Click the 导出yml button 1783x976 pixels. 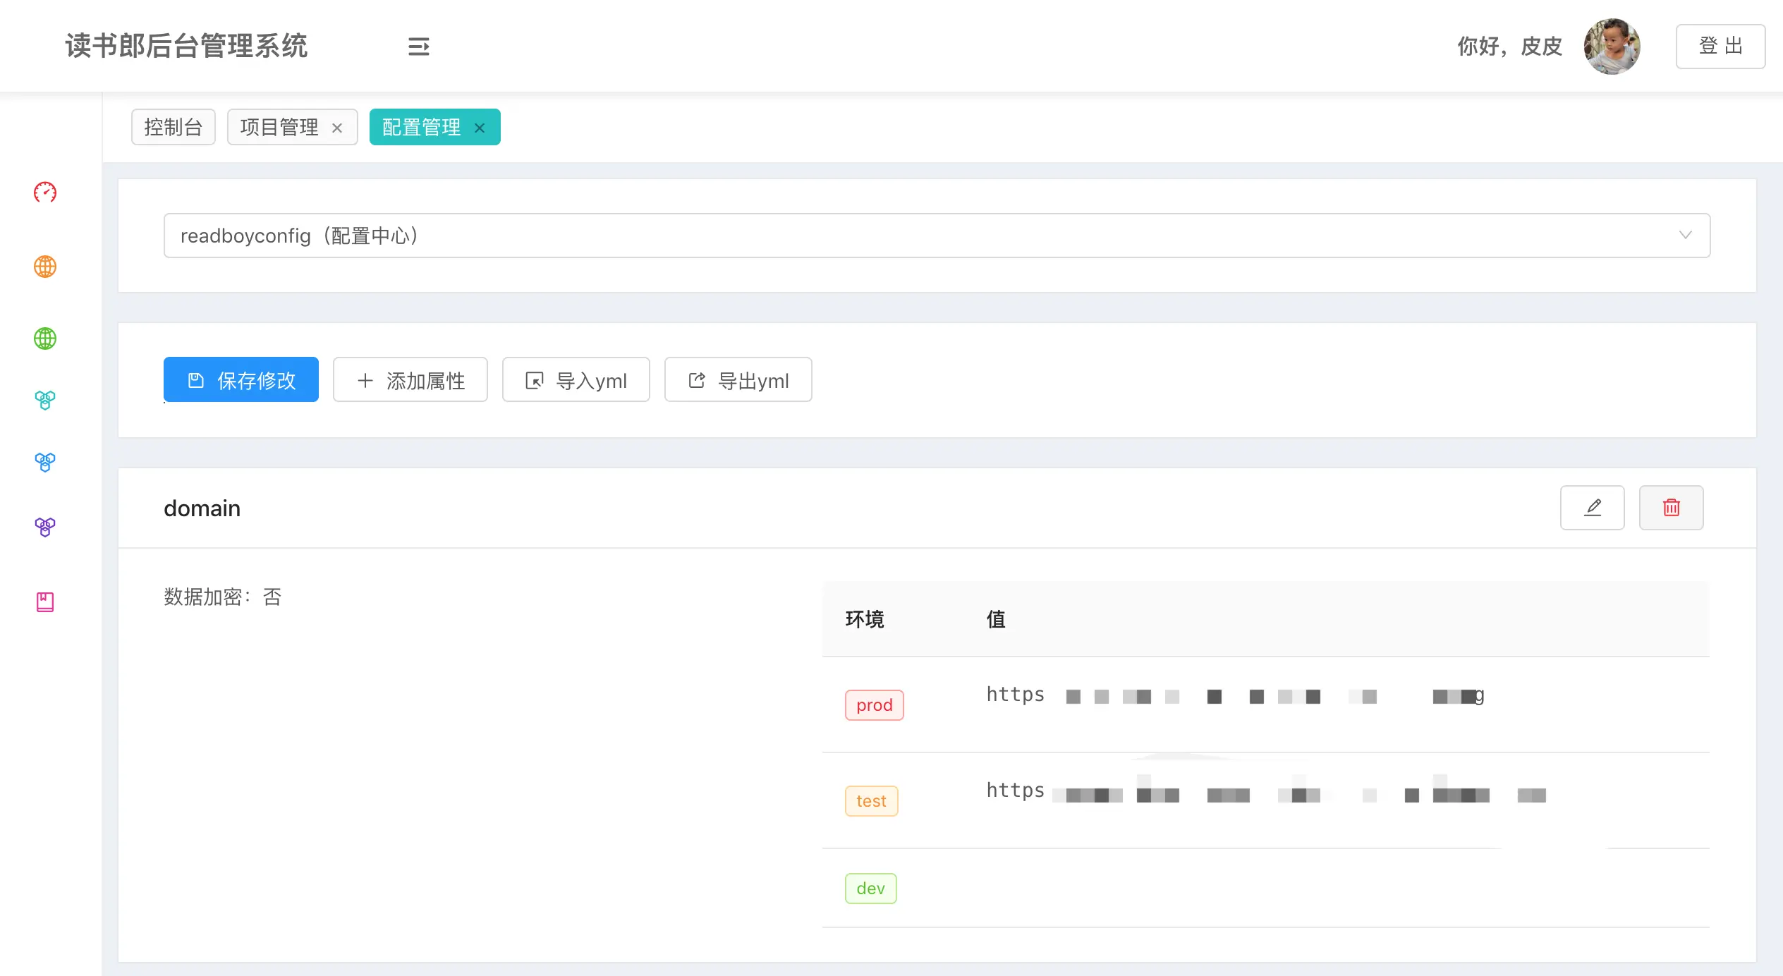pos(738,380)
